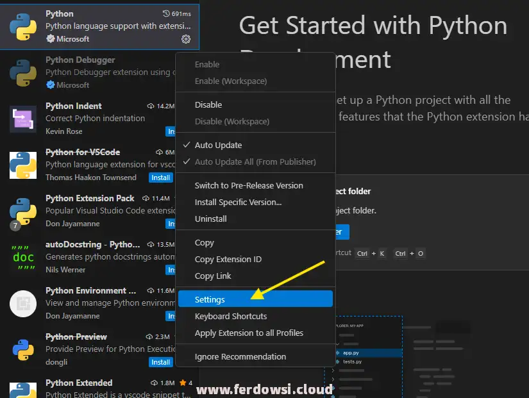This screenshot has width=529, height=398.
Task: Click publisher name Kevin Rose
Action: tap(64, 131)
